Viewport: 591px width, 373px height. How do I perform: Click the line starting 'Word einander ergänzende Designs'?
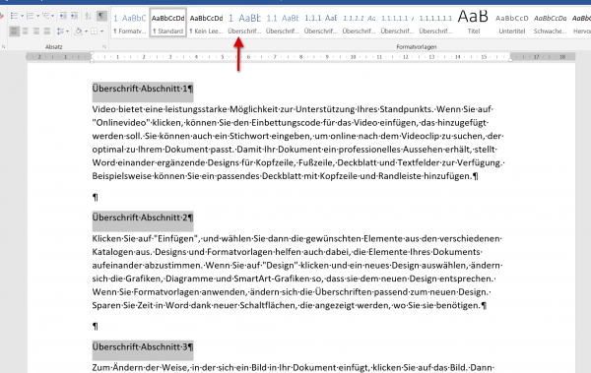coord(298,162)
